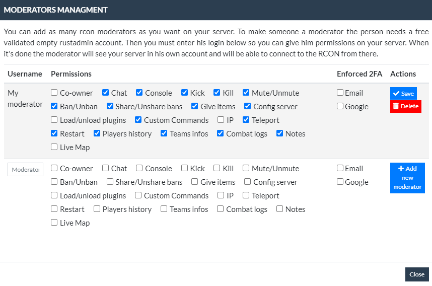Close the Moderators Management dialog

tap(417, 274)
